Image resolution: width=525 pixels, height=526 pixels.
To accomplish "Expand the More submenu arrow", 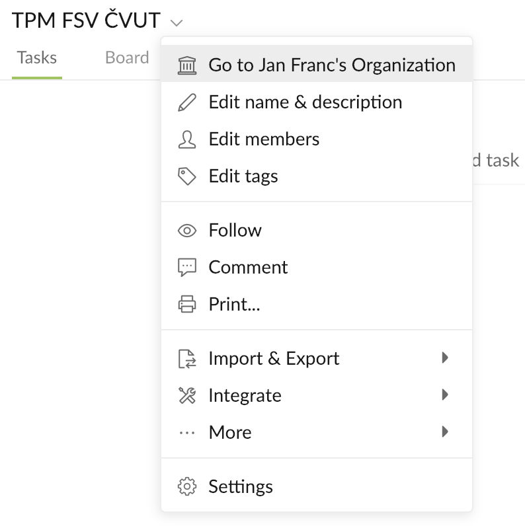I will (x=445, y=432).
